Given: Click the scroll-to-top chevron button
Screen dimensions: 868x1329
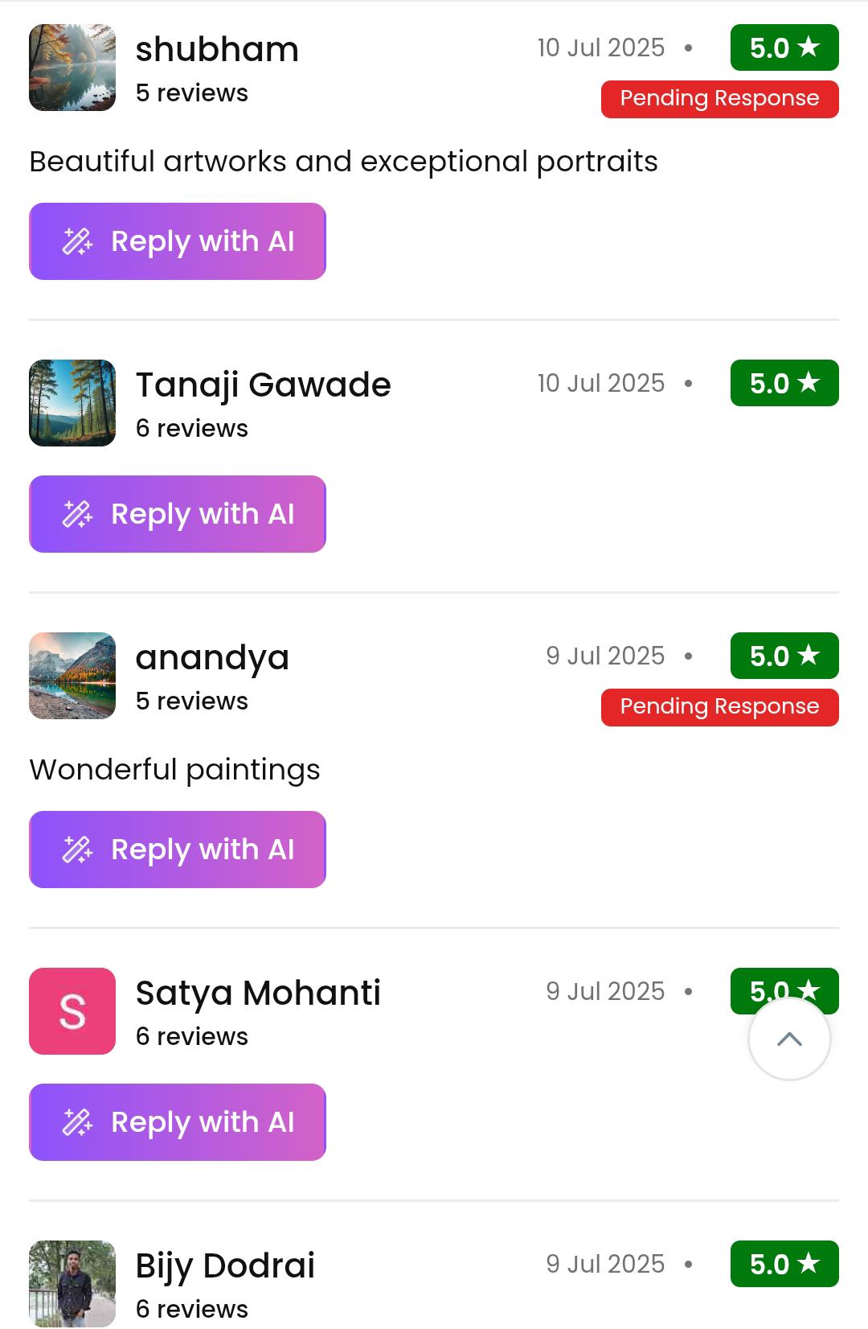Looking at the screenshot, I should click(x=789, y=1039).
